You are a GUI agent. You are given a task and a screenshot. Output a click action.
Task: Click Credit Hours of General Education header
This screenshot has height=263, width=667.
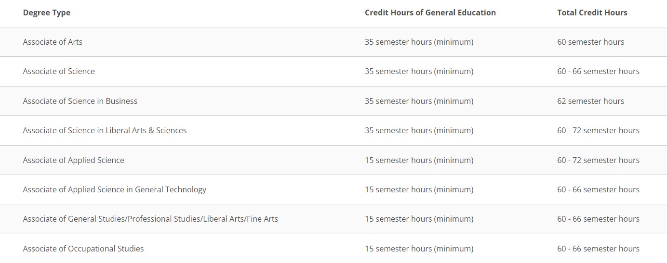tap(430, 13)
